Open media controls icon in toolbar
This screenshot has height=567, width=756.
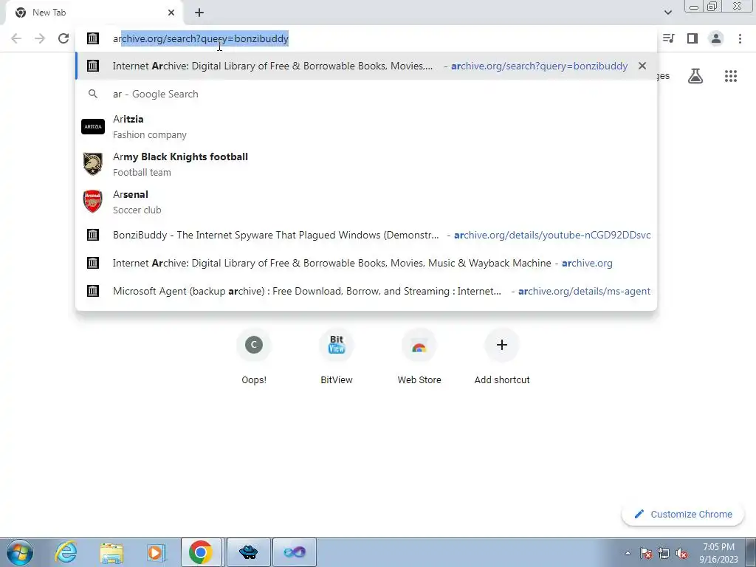click(x=668, y=38)
